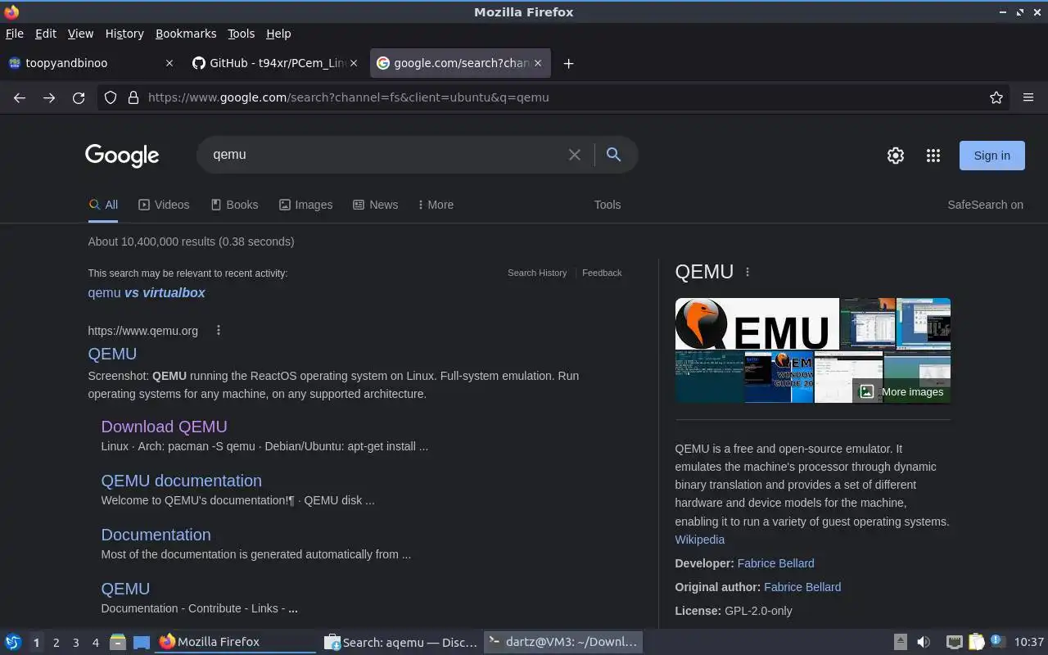The image size is (1048, 655).
Task: Open the update notifier tray icon
Action: pyautogui.click(x=997, y=642)
